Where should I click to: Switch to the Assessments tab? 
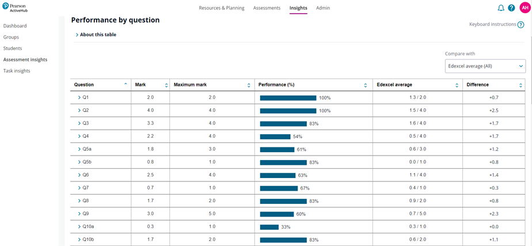[267, 8]
